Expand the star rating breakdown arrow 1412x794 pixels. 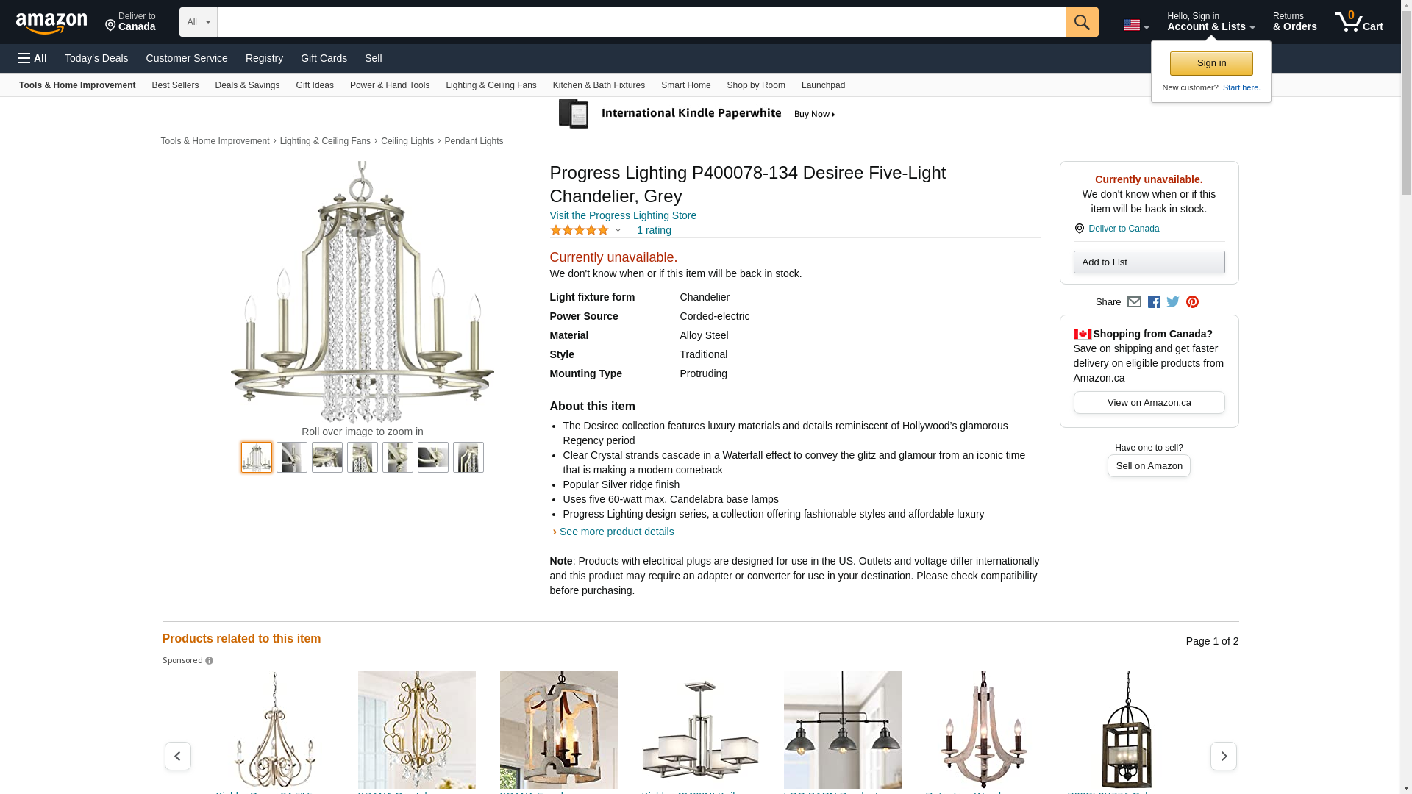[618, 231]
